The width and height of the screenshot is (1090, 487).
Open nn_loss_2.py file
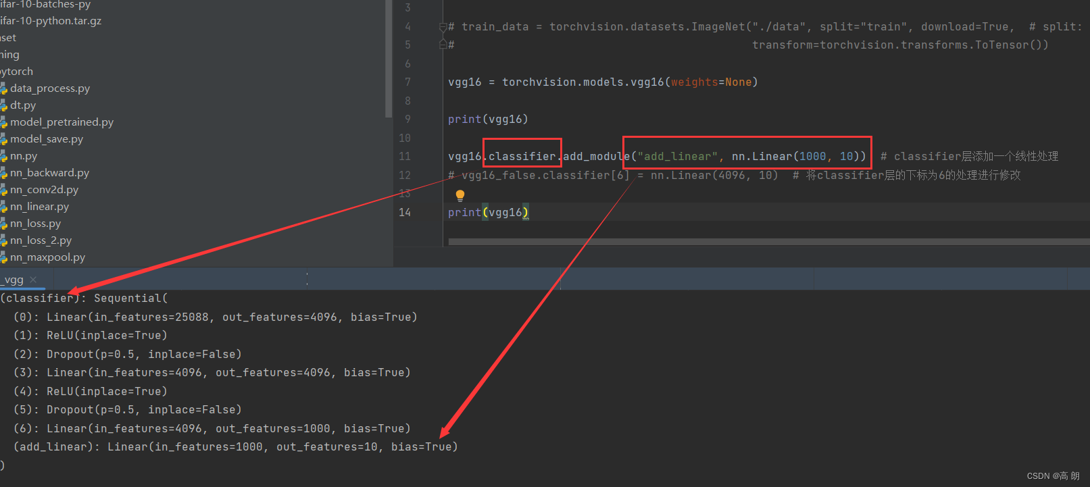[x=41, y=240]
